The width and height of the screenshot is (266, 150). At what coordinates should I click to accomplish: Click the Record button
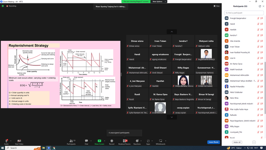[x=112, y=142]
